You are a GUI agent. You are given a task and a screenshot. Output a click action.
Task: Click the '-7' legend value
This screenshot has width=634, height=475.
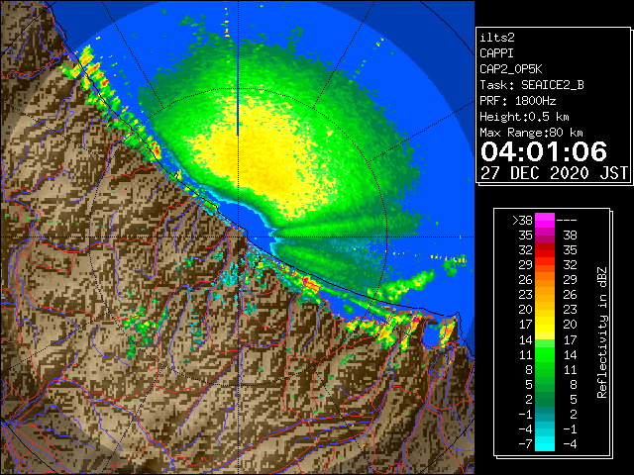coord(525,444)
